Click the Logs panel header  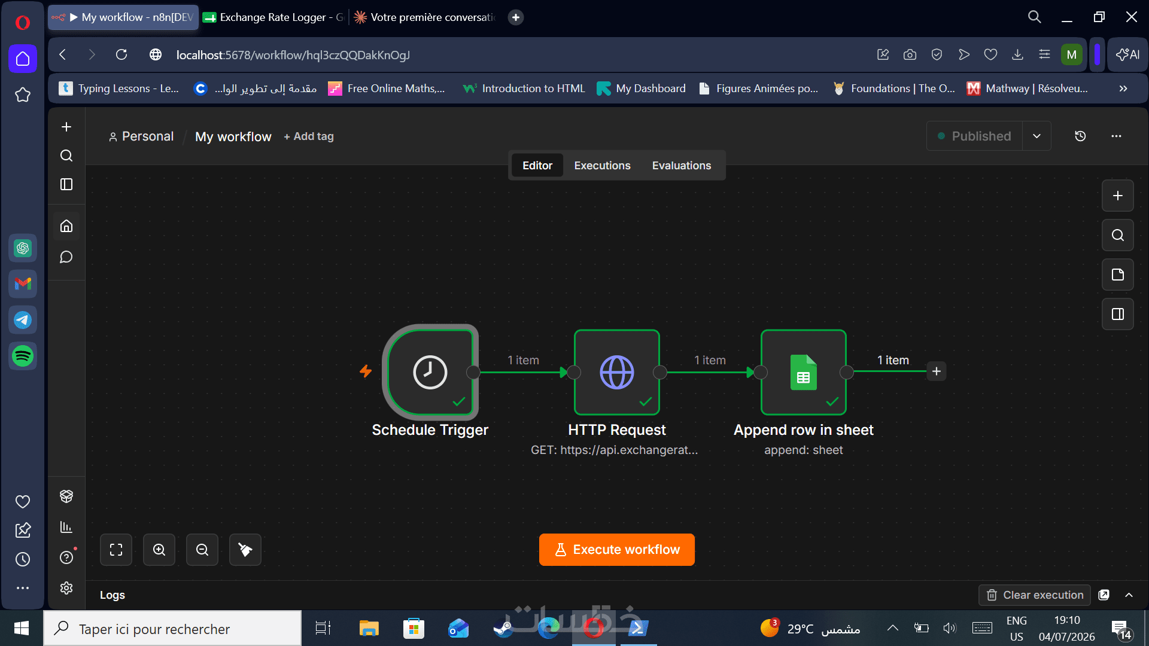click(x=113, y=595)
